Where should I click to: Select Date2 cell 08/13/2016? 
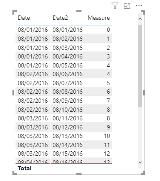67,136
